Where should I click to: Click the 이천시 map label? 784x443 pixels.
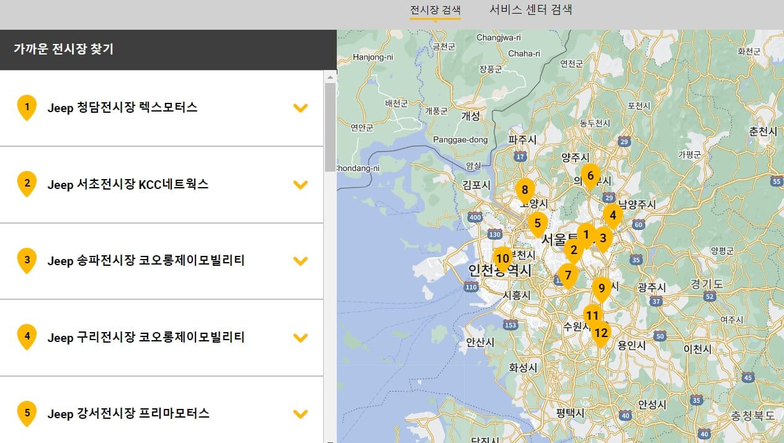697,349
